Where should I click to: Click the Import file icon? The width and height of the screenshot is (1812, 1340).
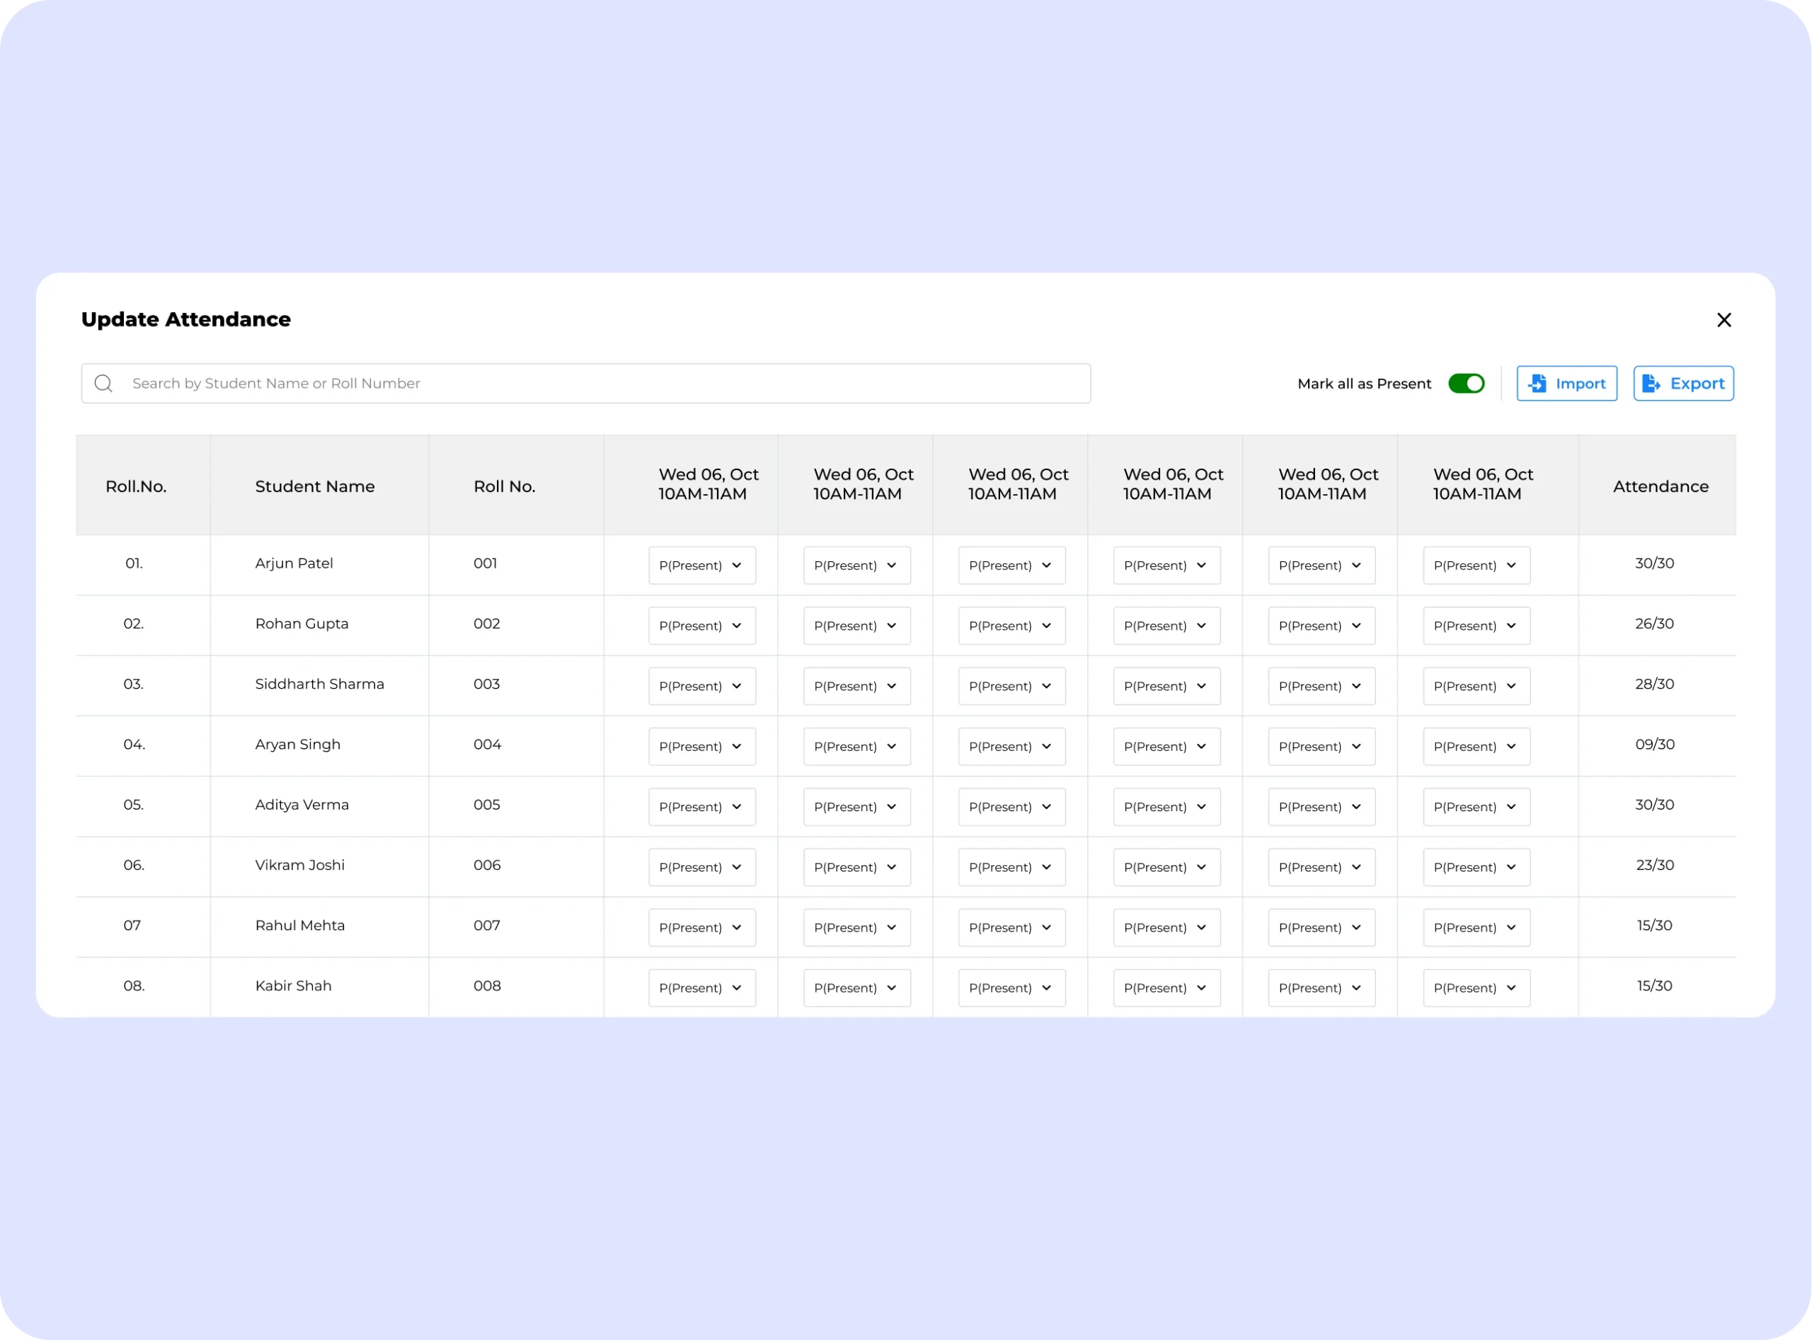pos(1537,384)
